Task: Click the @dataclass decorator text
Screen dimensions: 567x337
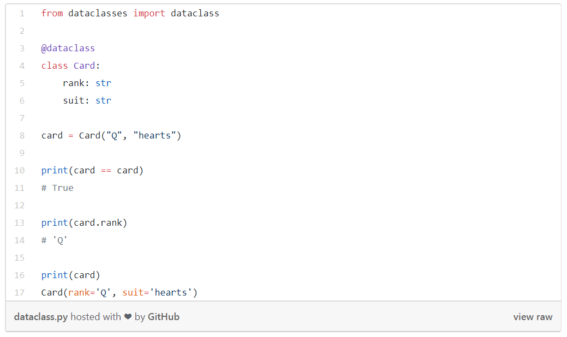Action: pyautogui.click(x=68, y=49)
